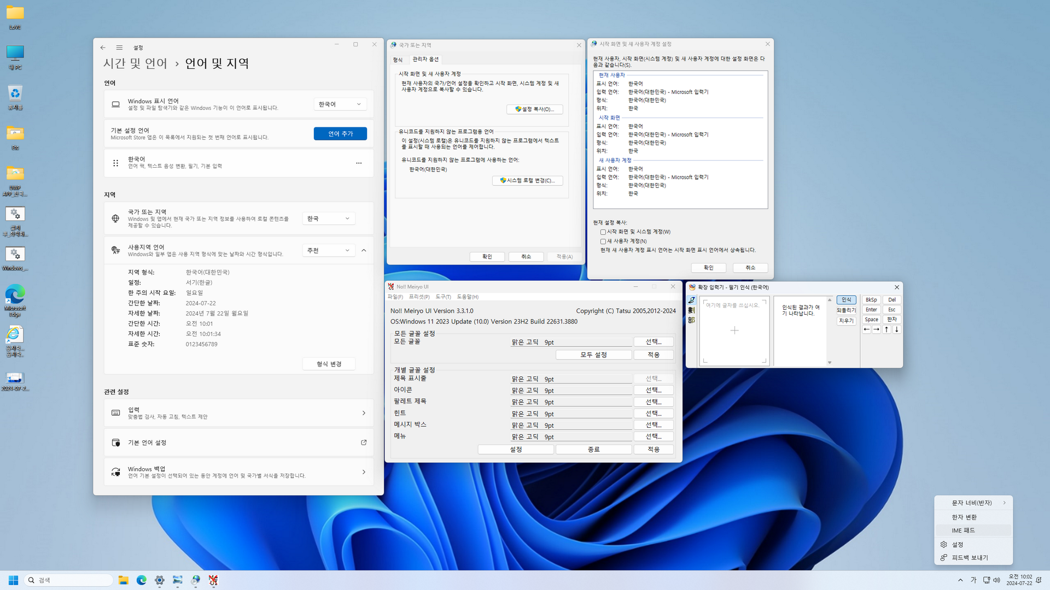Click the up arrow key in IME pad
This screenshot has width=1050, height=590.
(x=886, y=329)
